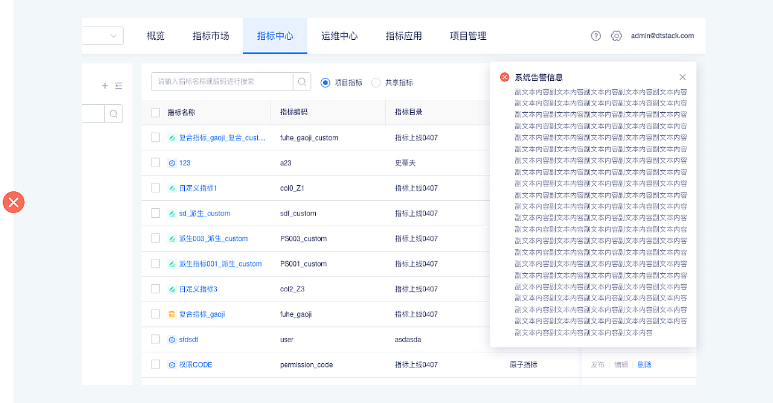
Task: Click the 原子指标 type cell
Action: point(524,365)
